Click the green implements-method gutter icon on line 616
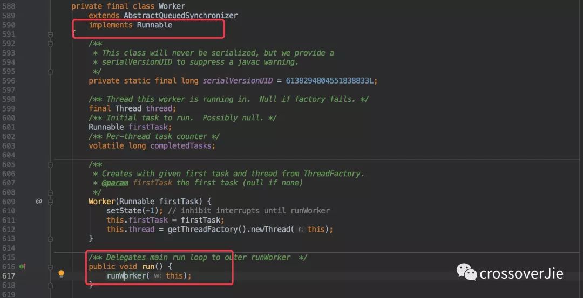 [x=22, y=266]
